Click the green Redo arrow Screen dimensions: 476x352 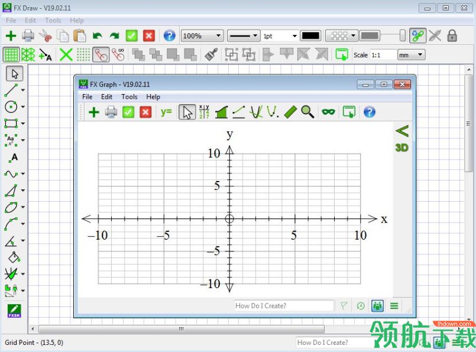pos(115,36)
